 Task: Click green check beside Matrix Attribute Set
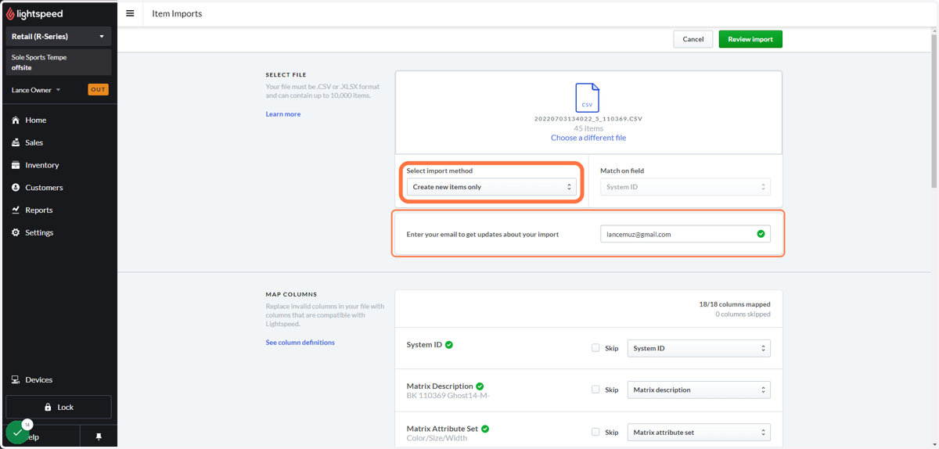click(485, 429)
